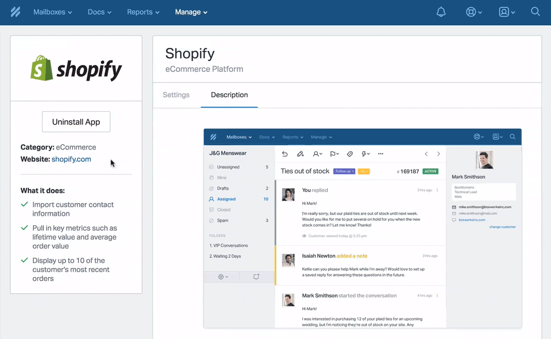This screenshot has width=551, height=339.
Task: Click the reply arrow icon in preview toolbar
Action: (284, 154)
